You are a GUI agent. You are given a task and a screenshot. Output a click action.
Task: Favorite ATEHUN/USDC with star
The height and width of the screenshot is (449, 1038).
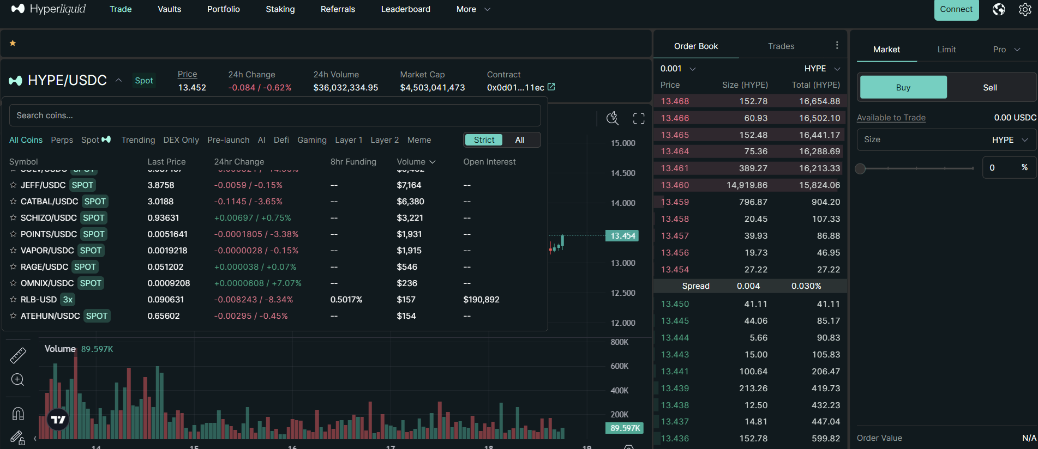[13, 316]
